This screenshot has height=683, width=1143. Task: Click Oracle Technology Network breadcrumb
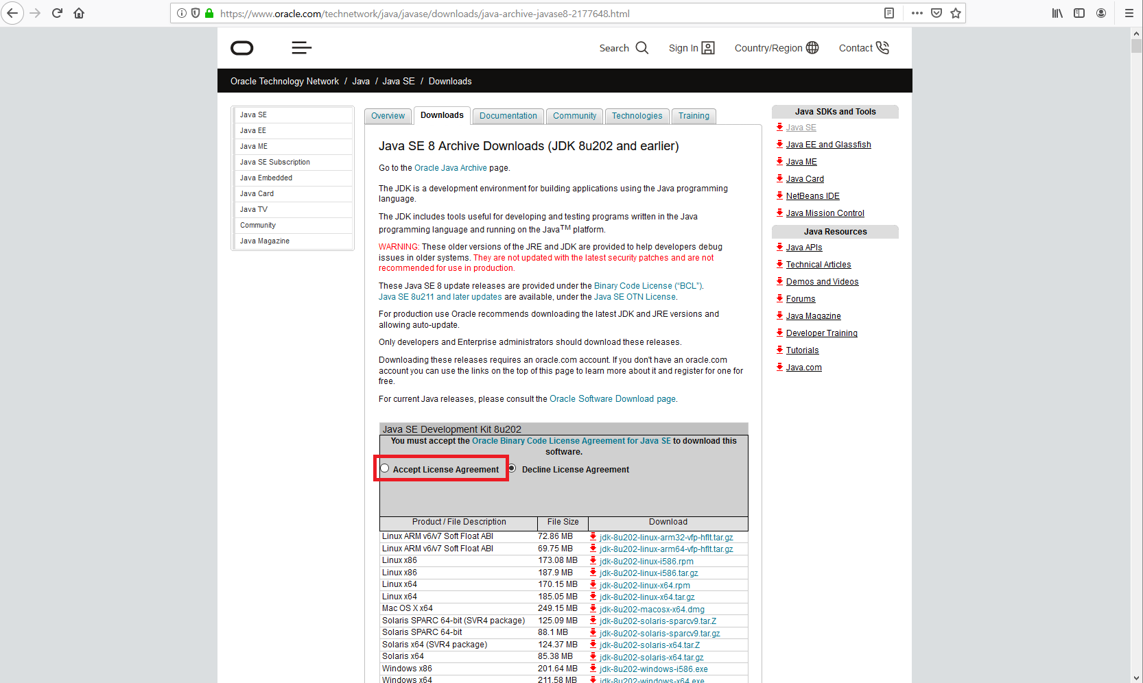click(285, 81)
